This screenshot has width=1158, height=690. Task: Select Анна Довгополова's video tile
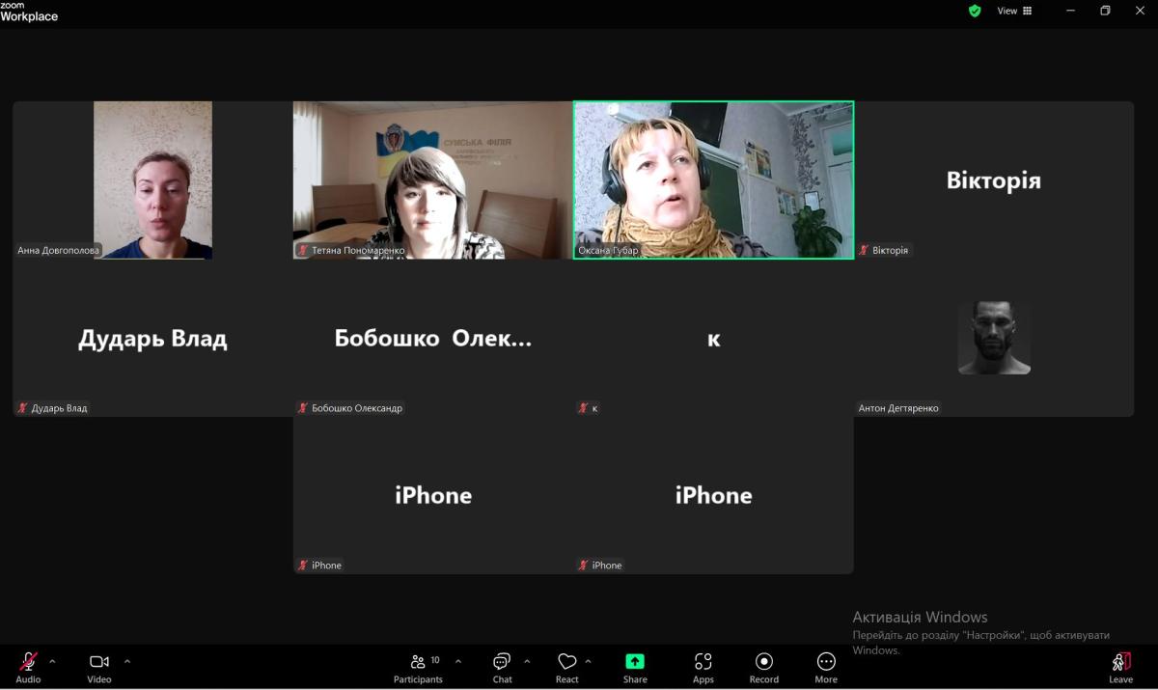click(x=152, y=179)
